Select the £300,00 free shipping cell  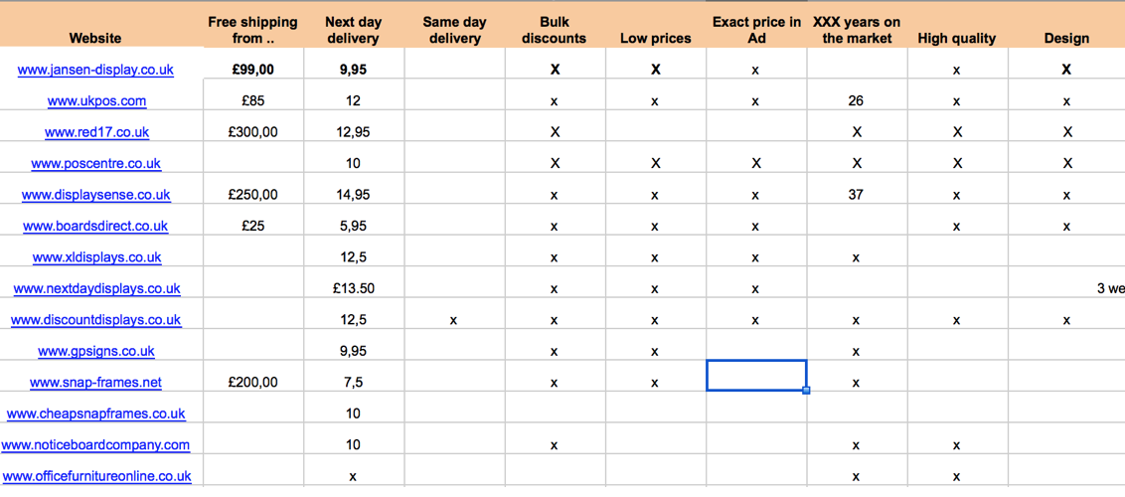252,132
